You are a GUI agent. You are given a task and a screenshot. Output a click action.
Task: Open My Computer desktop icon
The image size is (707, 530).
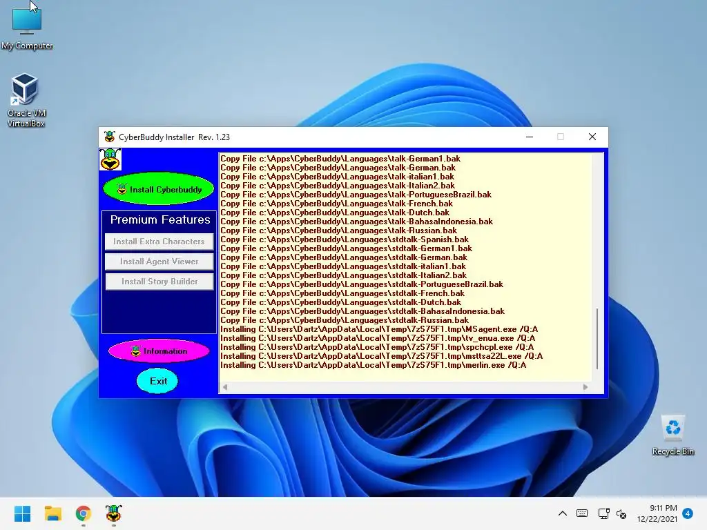[27, 27]
